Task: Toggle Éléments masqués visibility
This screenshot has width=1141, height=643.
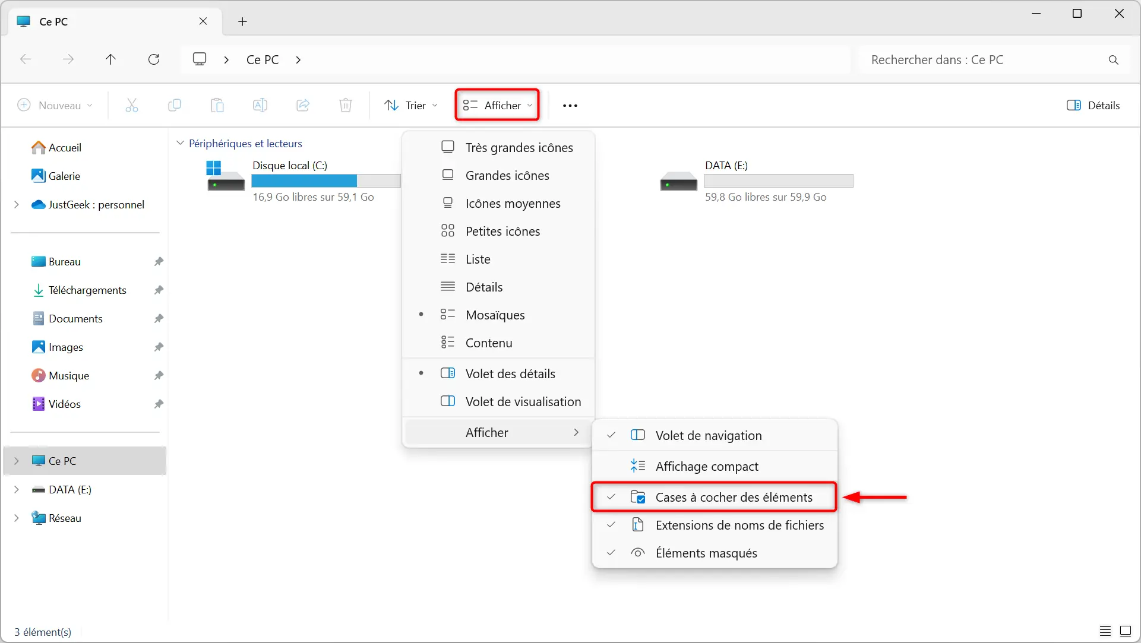Action: click(x=715, y=553)
